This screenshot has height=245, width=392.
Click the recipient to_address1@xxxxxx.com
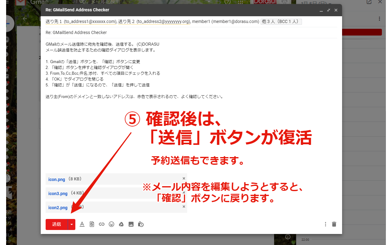point(81,22)
